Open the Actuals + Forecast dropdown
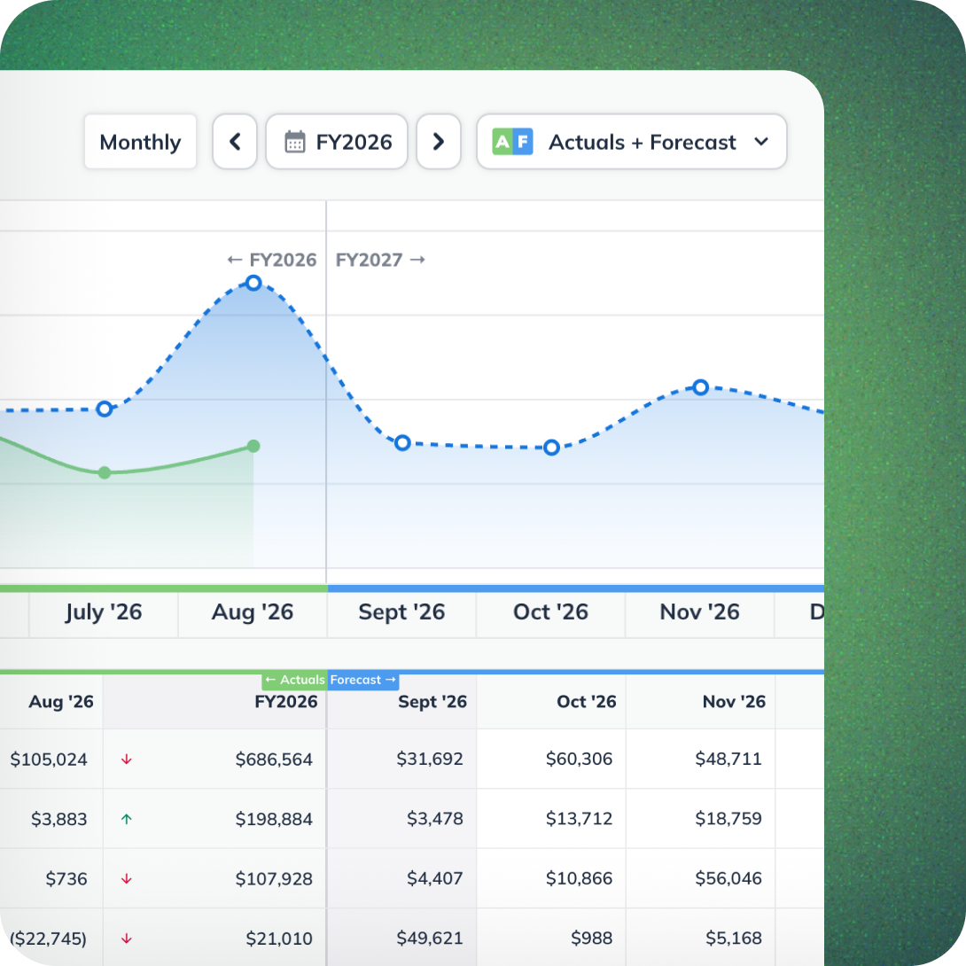Viewport: 966px width, 966px height. (632, 142)
